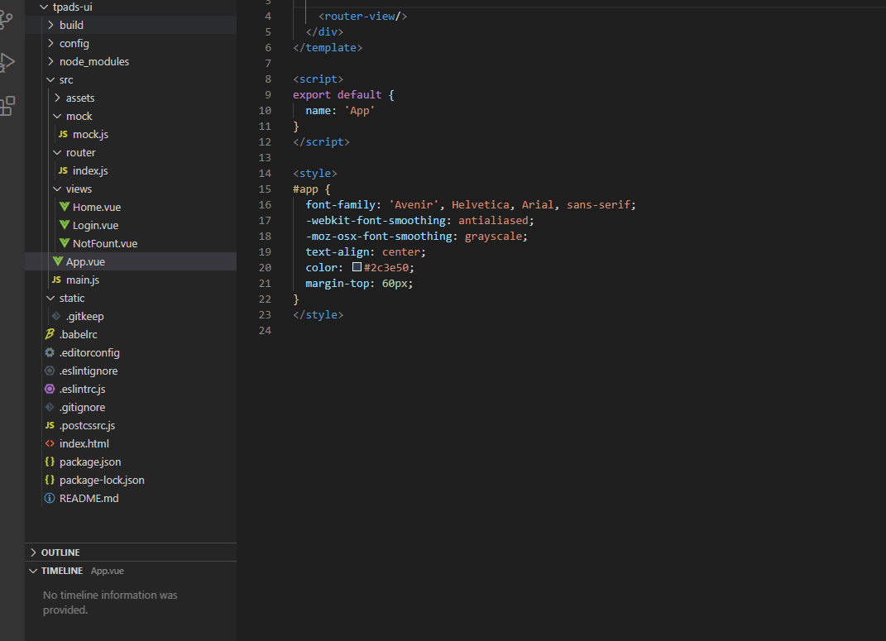Click the gear icon beside .editorconfig
Viewport: 886px width, 641px height.
[x=50, y=352]
